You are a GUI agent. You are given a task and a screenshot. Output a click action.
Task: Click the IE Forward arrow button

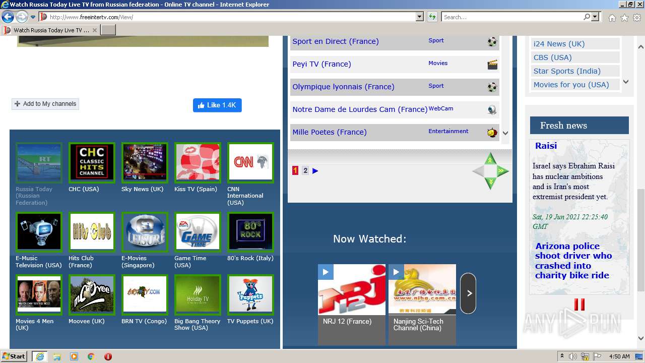click(x=22, y=17)
